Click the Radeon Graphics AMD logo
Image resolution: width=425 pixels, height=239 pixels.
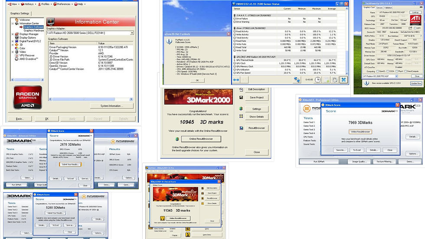tap(28, 98)
